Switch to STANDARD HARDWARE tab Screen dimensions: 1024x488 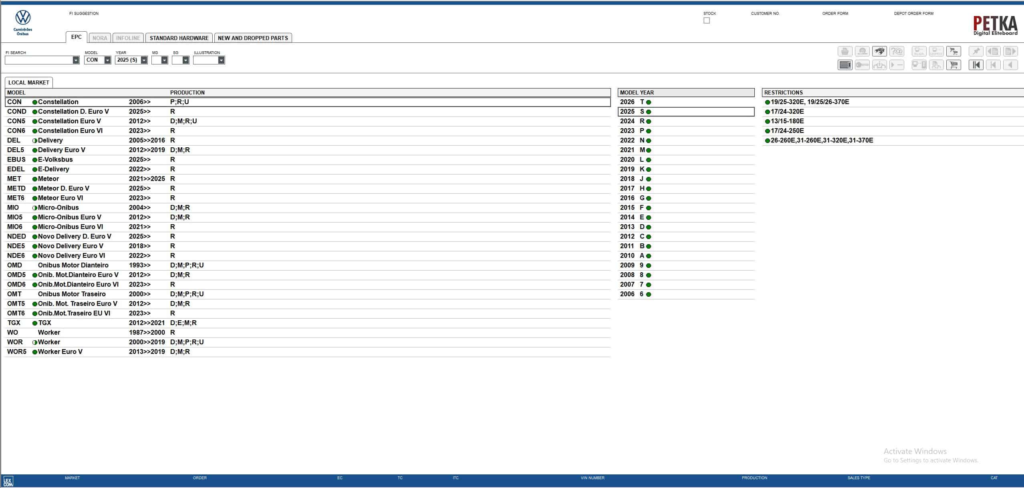(x=179, y=38)
